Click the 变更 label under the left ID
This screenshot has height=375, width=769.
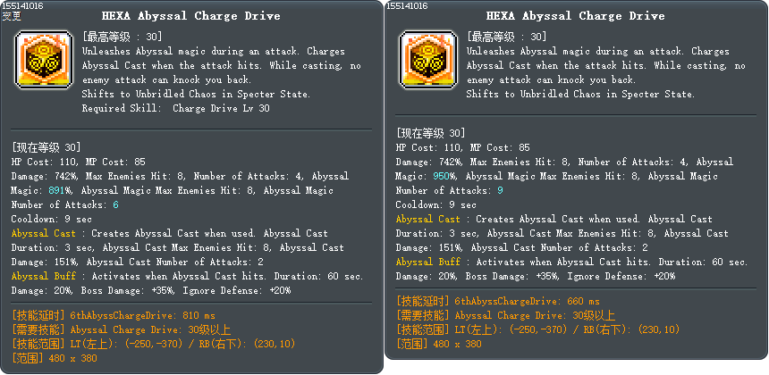coord(13,15)
